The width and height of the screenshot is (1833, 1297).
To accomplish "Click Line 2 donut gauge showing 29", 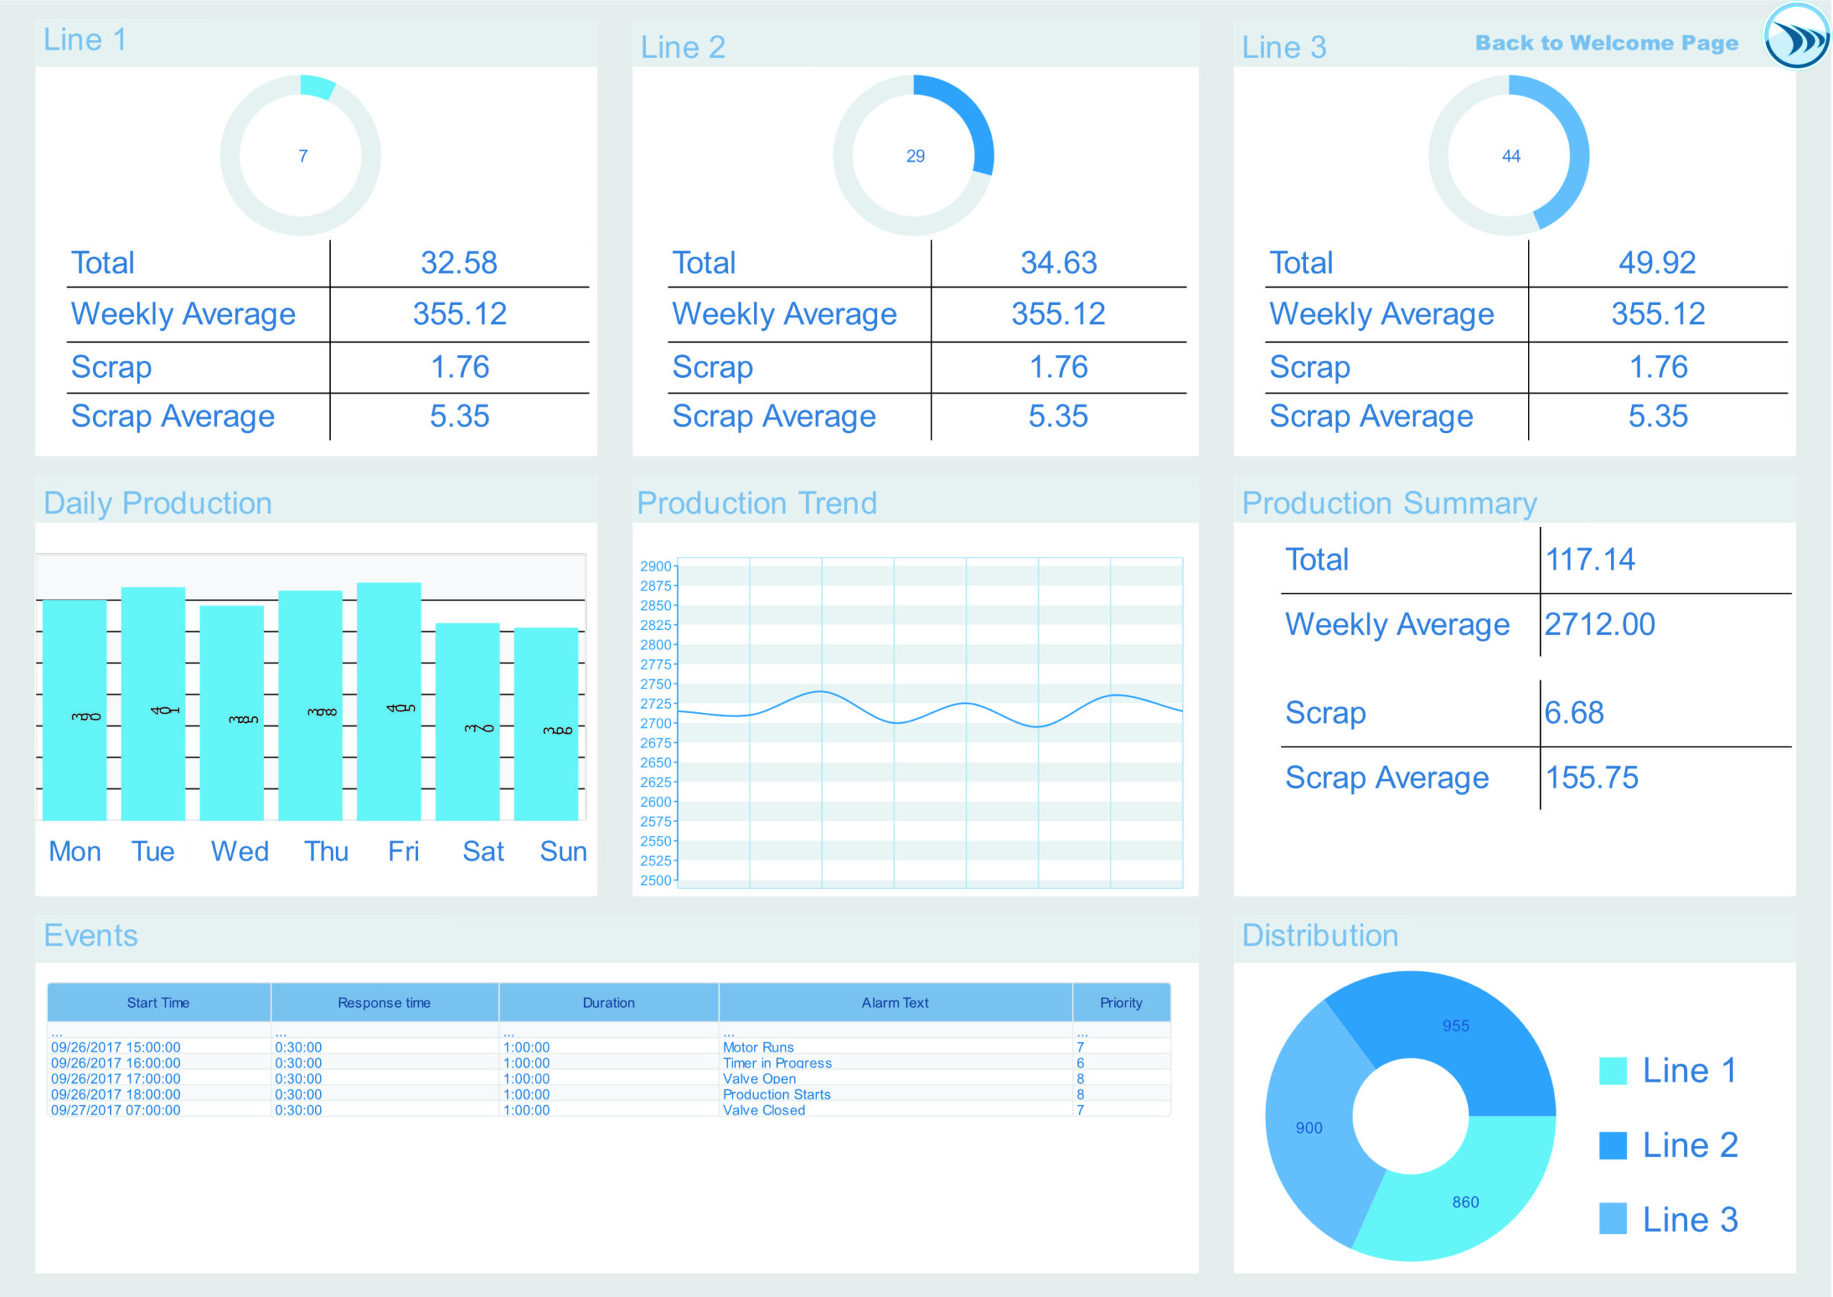I will pyautogui.click(x=913, y=156).
